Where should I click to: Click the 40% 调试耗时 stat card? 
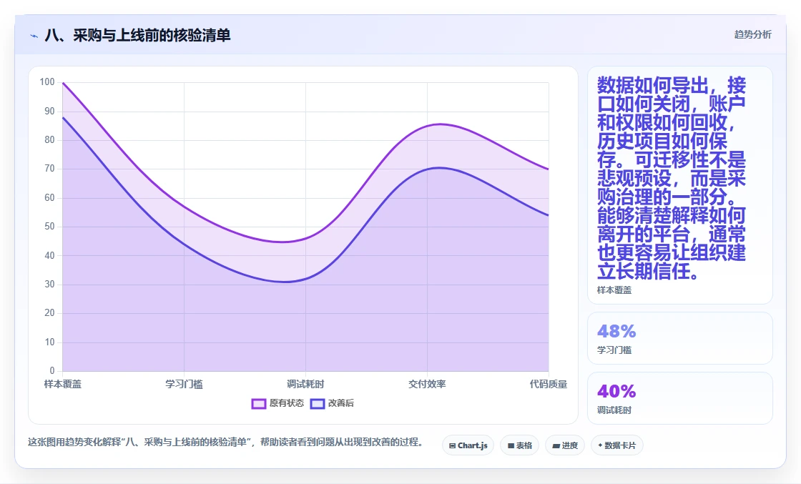[680, 398]
